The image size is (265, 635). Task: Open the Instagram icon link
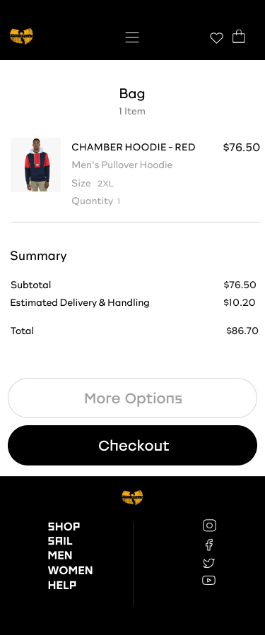(x=209, y=526)
